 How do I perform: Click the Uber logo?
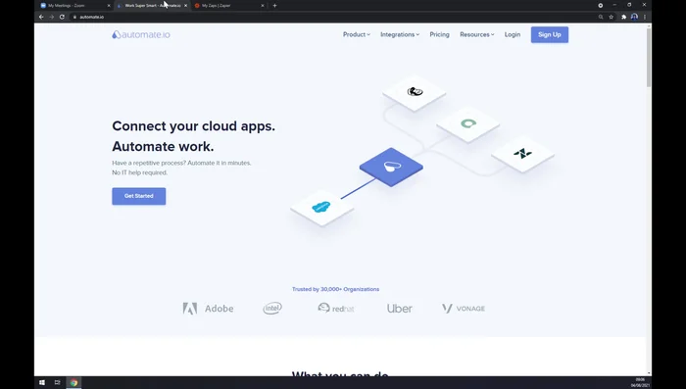400,309
